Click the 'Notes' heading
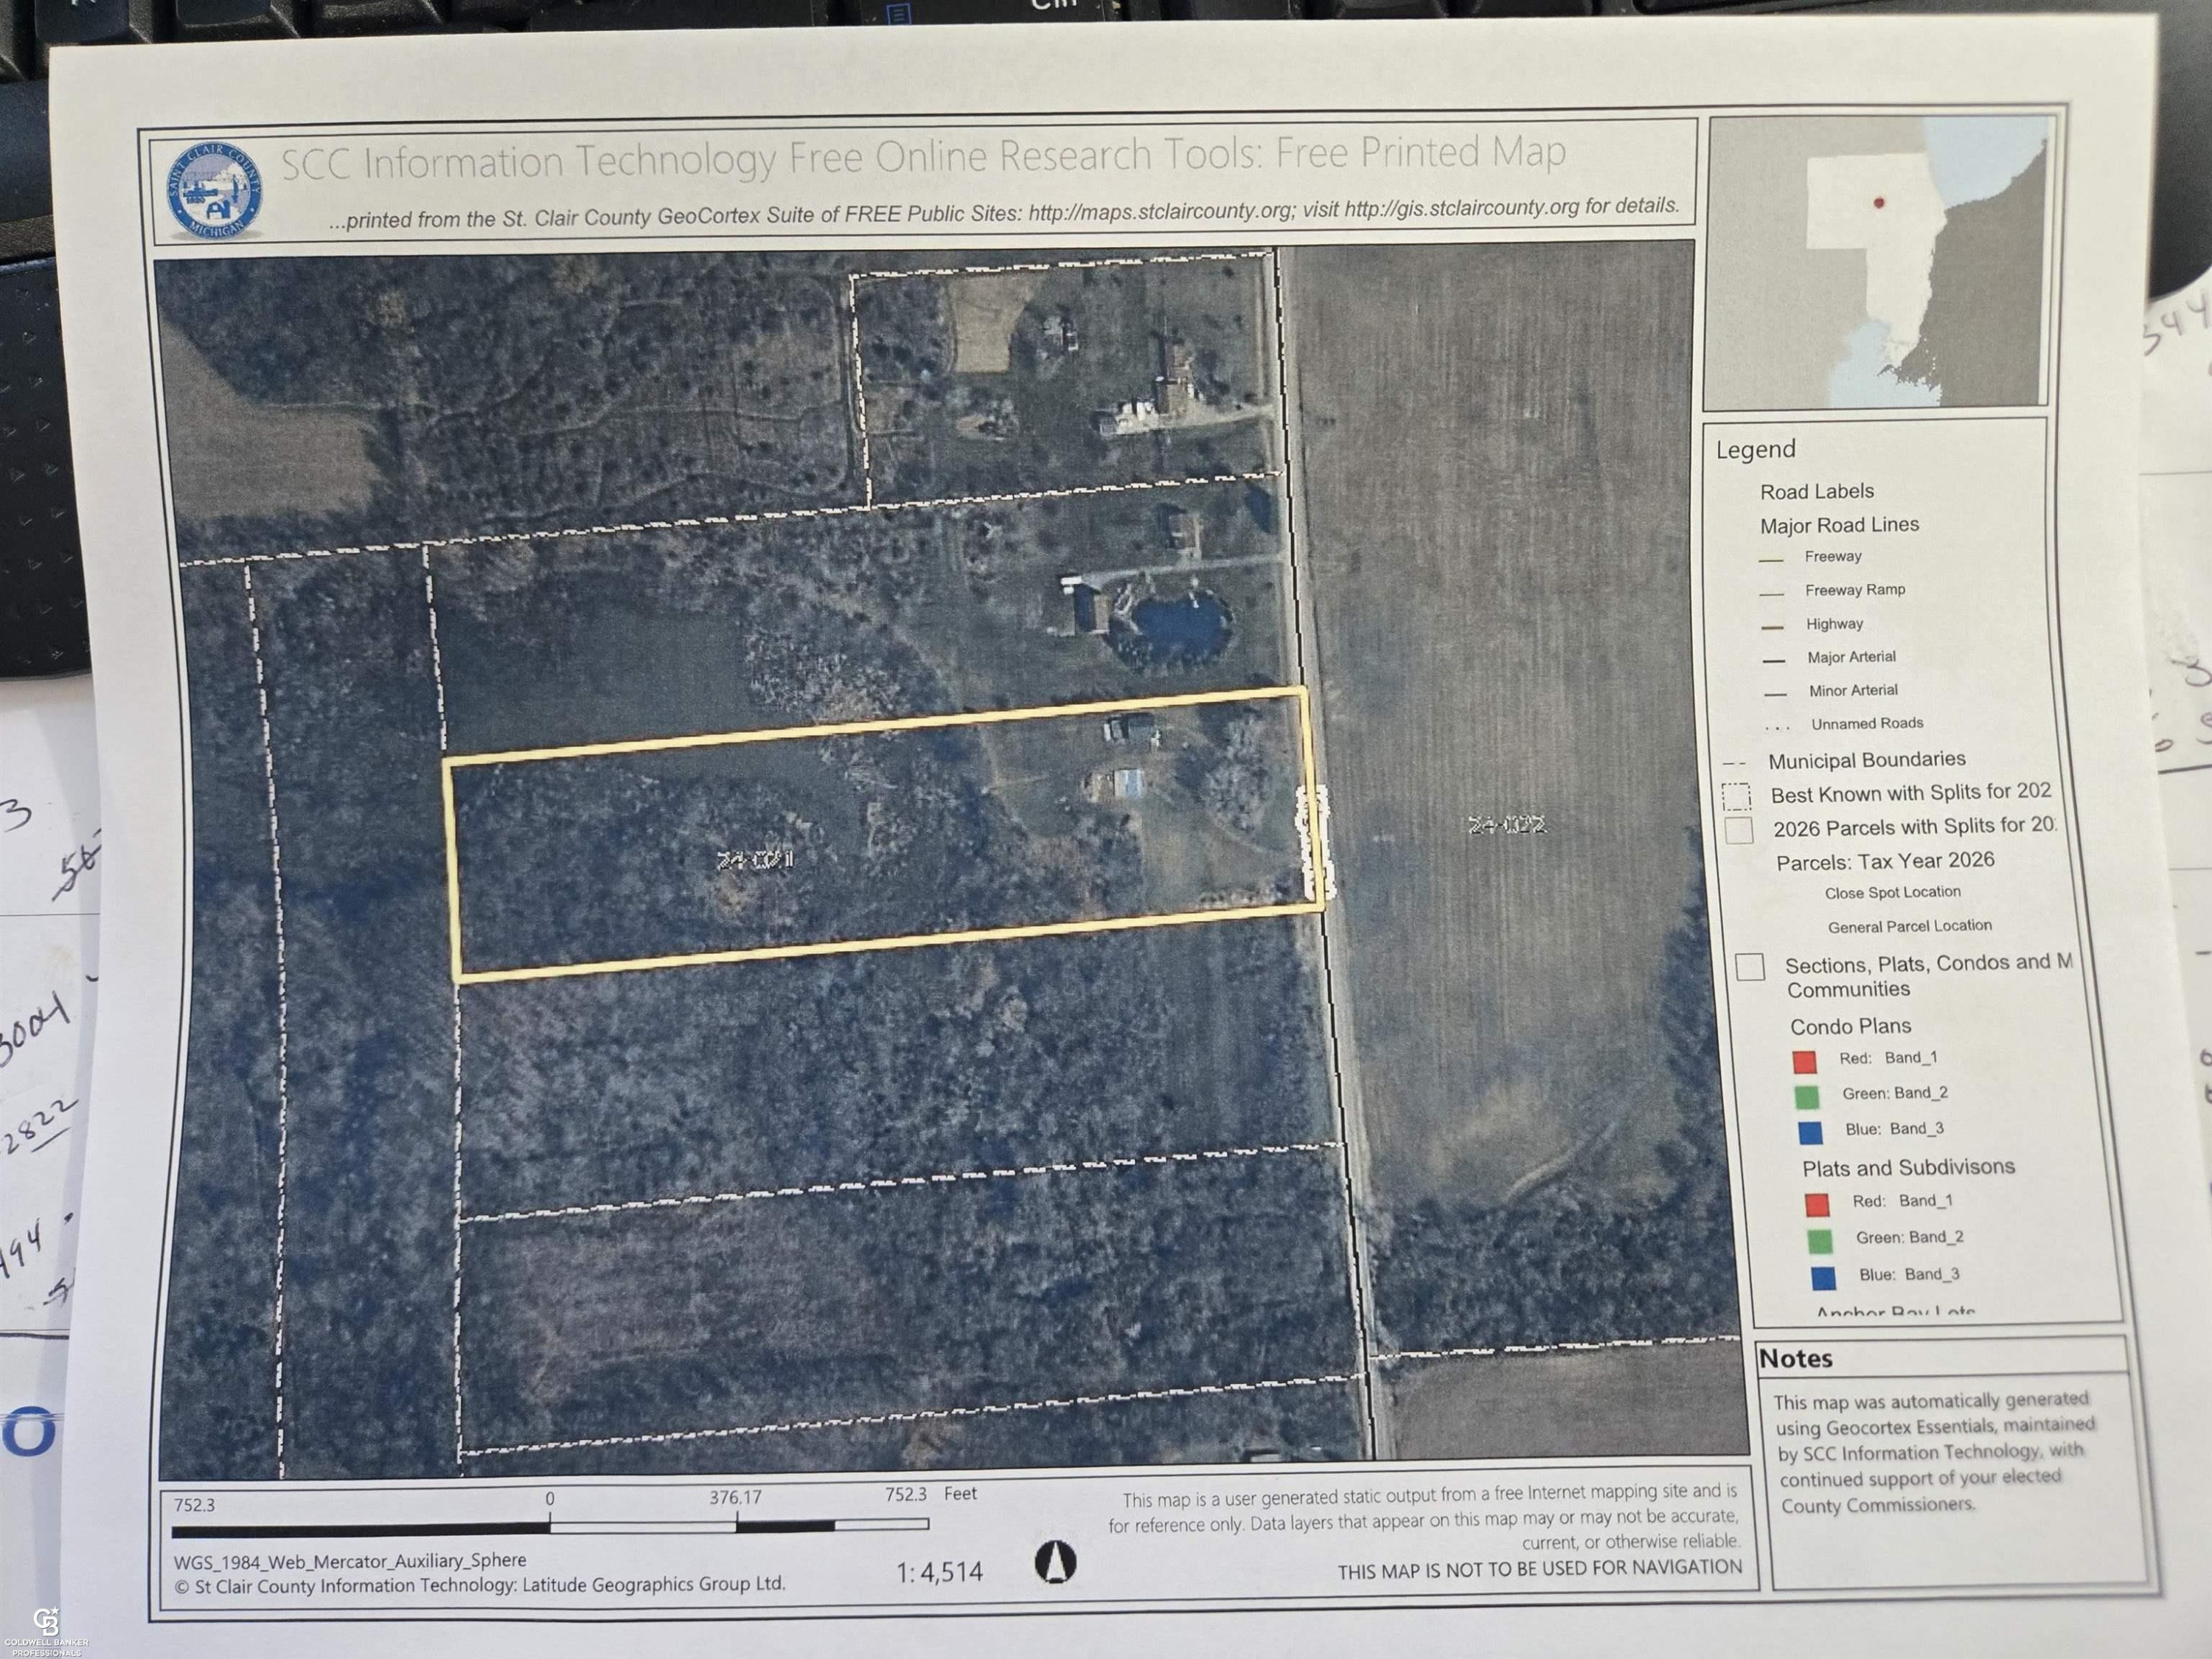 (x=1795, y=1359)
